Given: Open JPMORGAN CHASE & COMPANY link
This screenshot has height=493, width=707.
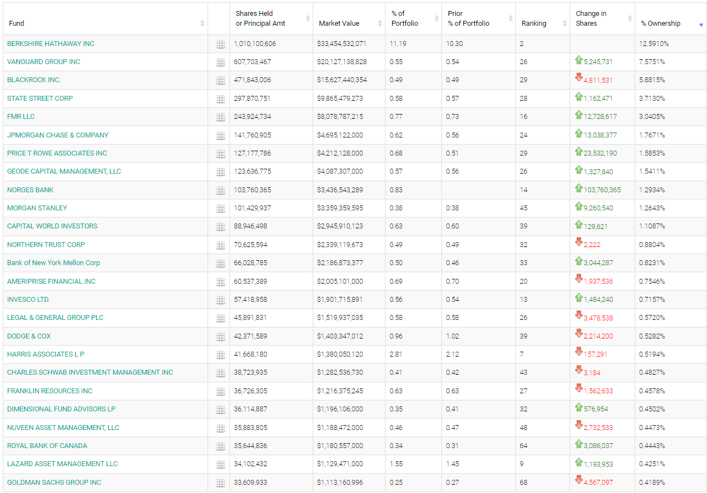Looking at the screenshot, I should point(58,135).
